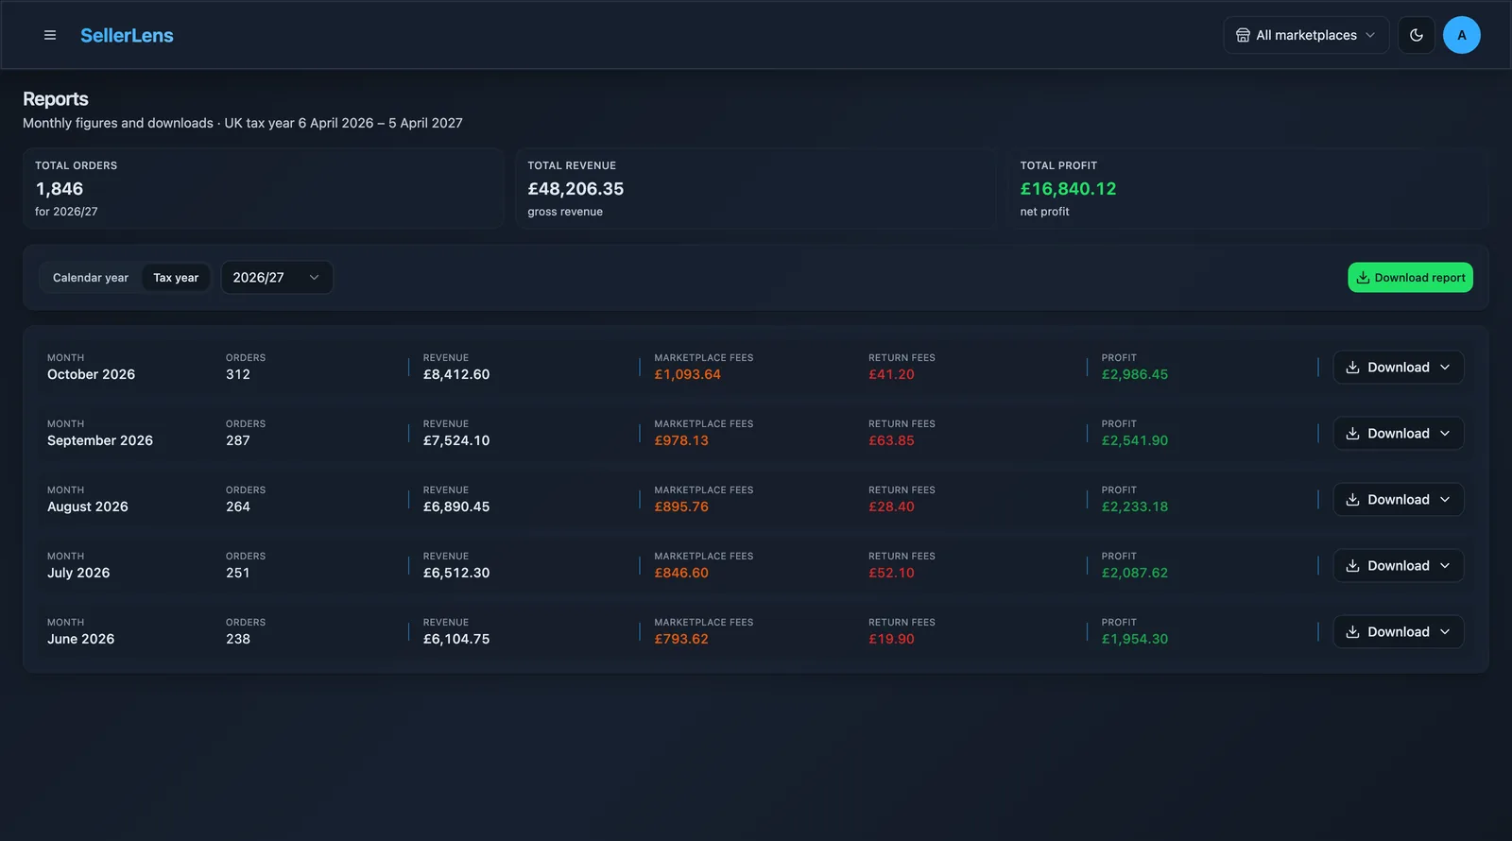Select the June 2026 month label
The height and width of the screenshot is (841, 1512).
[80, 639]
